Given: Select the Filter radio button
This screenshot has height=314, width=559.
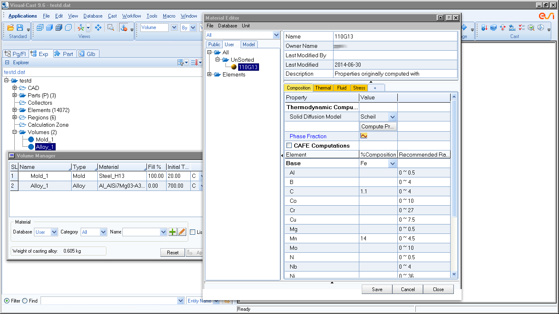Looking at the screenshot, I should coord(7,301).
